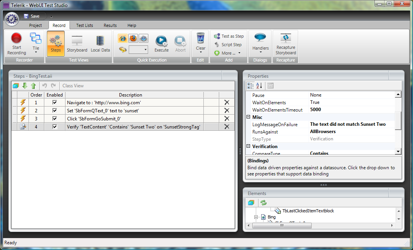Screen dimensions: 413x250
Task: Choose Safari browser for quick execution
Action: coord(143,38)
